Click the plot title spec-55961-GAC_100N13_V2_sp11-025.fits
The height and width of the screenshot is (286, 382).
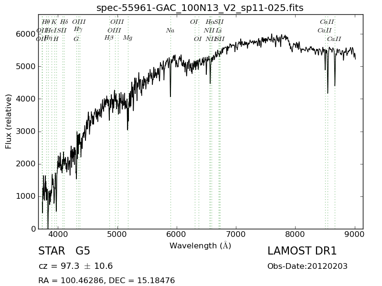200,8
